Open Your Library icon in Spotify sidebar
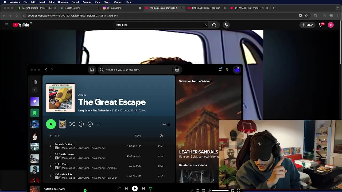The height and width of the screenshot is (192, 342). (x=35, y=82)
